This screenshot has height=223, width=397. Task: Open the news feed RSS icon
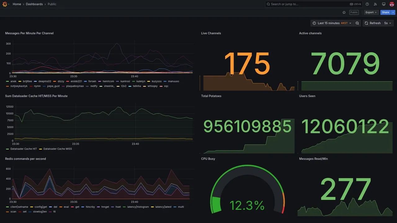375,4
